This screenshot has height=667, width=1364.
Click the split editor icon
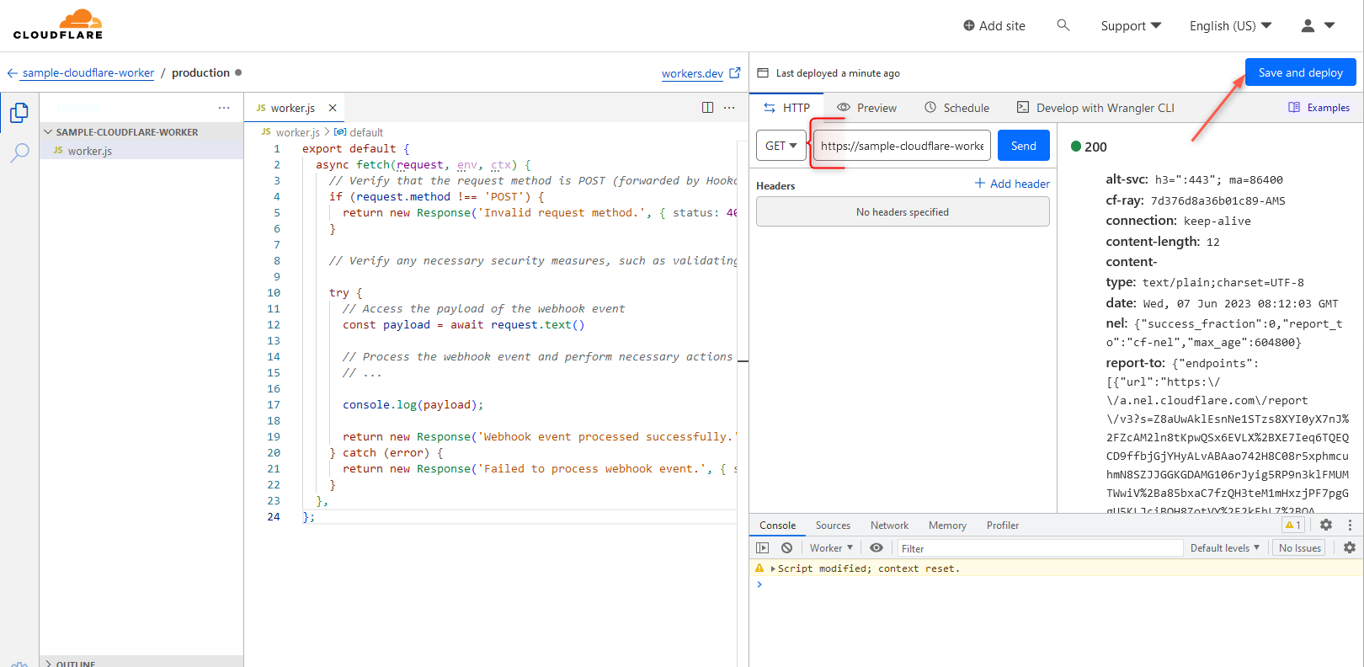click(707, 108)
